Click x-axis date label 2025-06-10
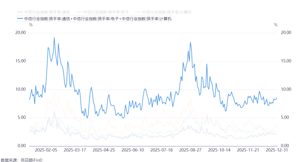 133,150
